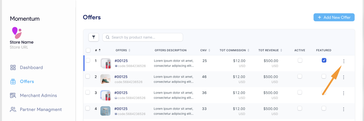Sort by the Offers column arrows
This screenshot has width=364, height=121.
click(x=129, y=50)
